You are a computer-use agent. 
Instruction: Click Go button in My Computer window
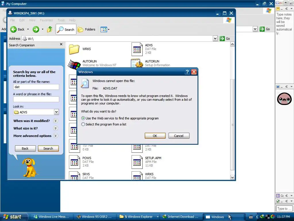click(x=265, y=29)
